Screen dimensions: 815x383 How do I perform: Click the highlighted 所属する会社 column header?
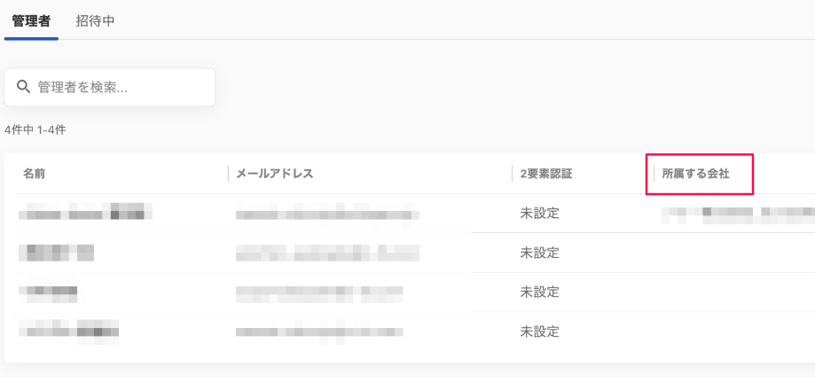(x=695, y=174)
